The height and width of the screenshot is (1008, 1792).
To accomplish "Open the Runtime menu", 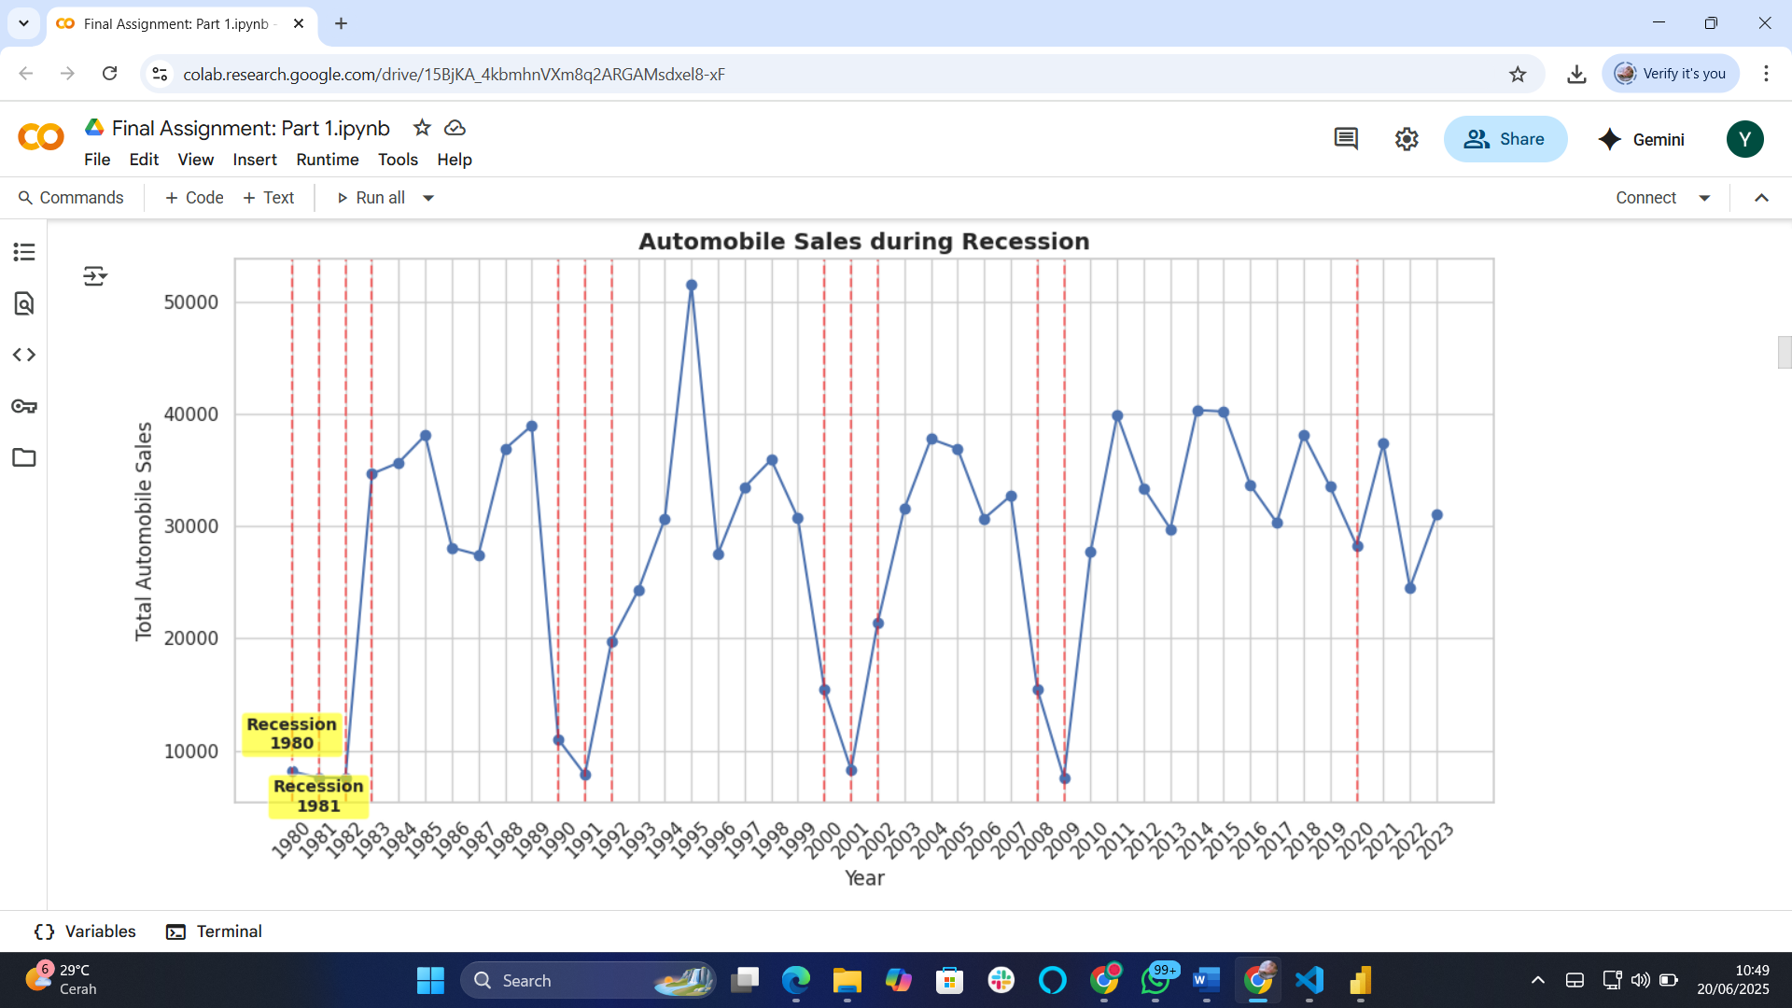I will coord(327,160).
